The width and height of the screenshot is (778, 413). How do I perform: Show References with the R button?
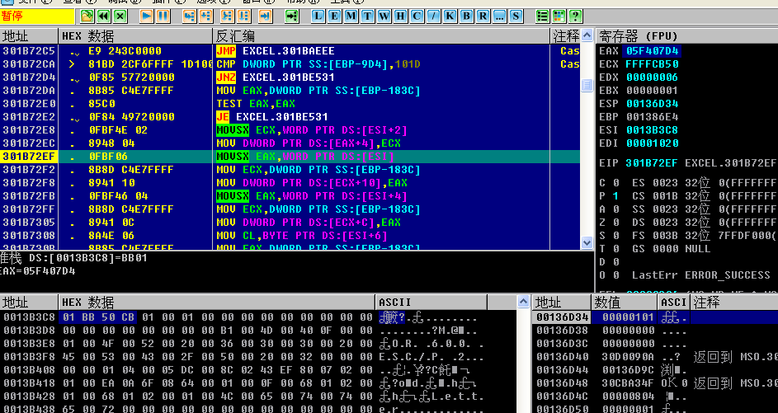click(x=483, y=16)
